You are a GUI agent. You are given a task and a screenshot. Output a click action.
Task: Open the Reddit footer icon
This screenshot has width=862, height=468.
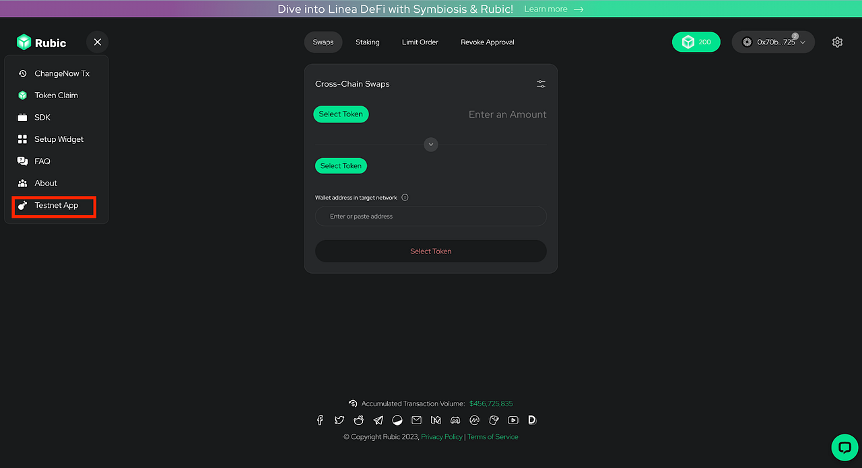point(359,420)
